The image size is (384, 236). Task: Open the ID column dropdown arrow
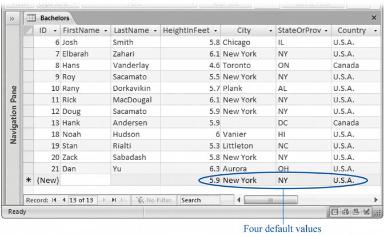(x=55, y=31)
